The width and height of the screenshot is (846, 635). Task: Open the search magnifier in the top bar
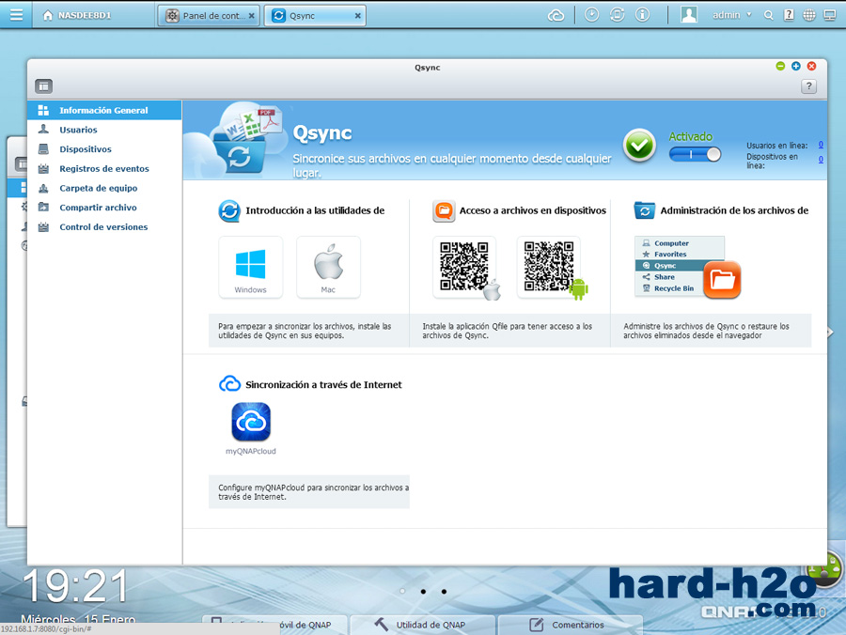click(x=768, y=16)
